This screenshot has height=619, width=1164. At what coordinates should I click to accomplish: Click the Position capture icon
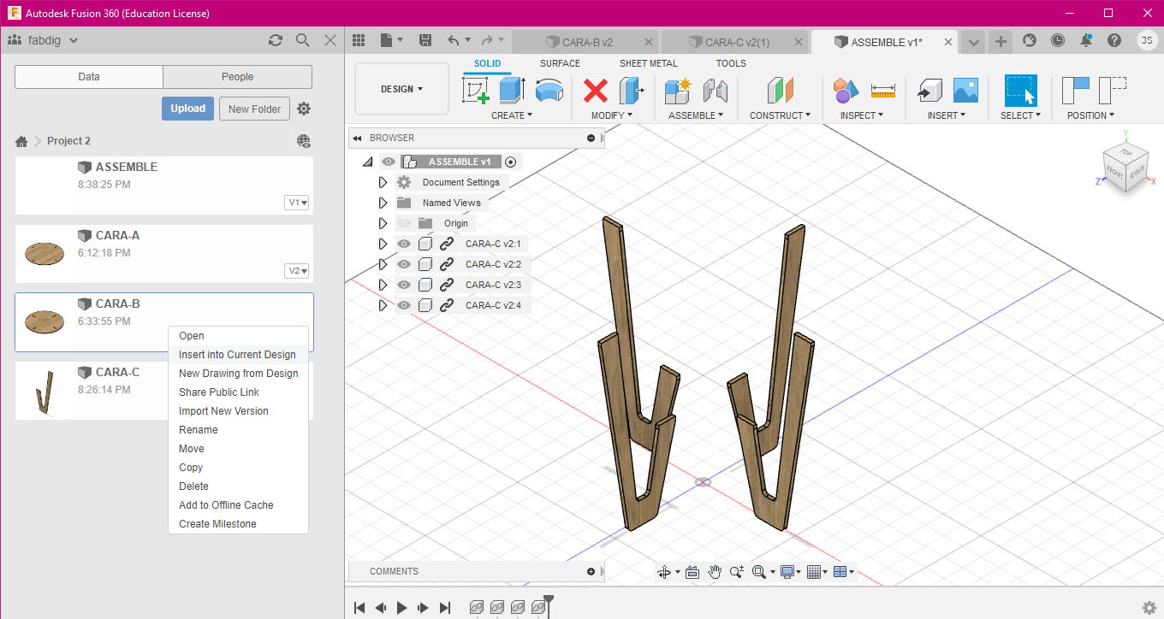(1076, 90)
